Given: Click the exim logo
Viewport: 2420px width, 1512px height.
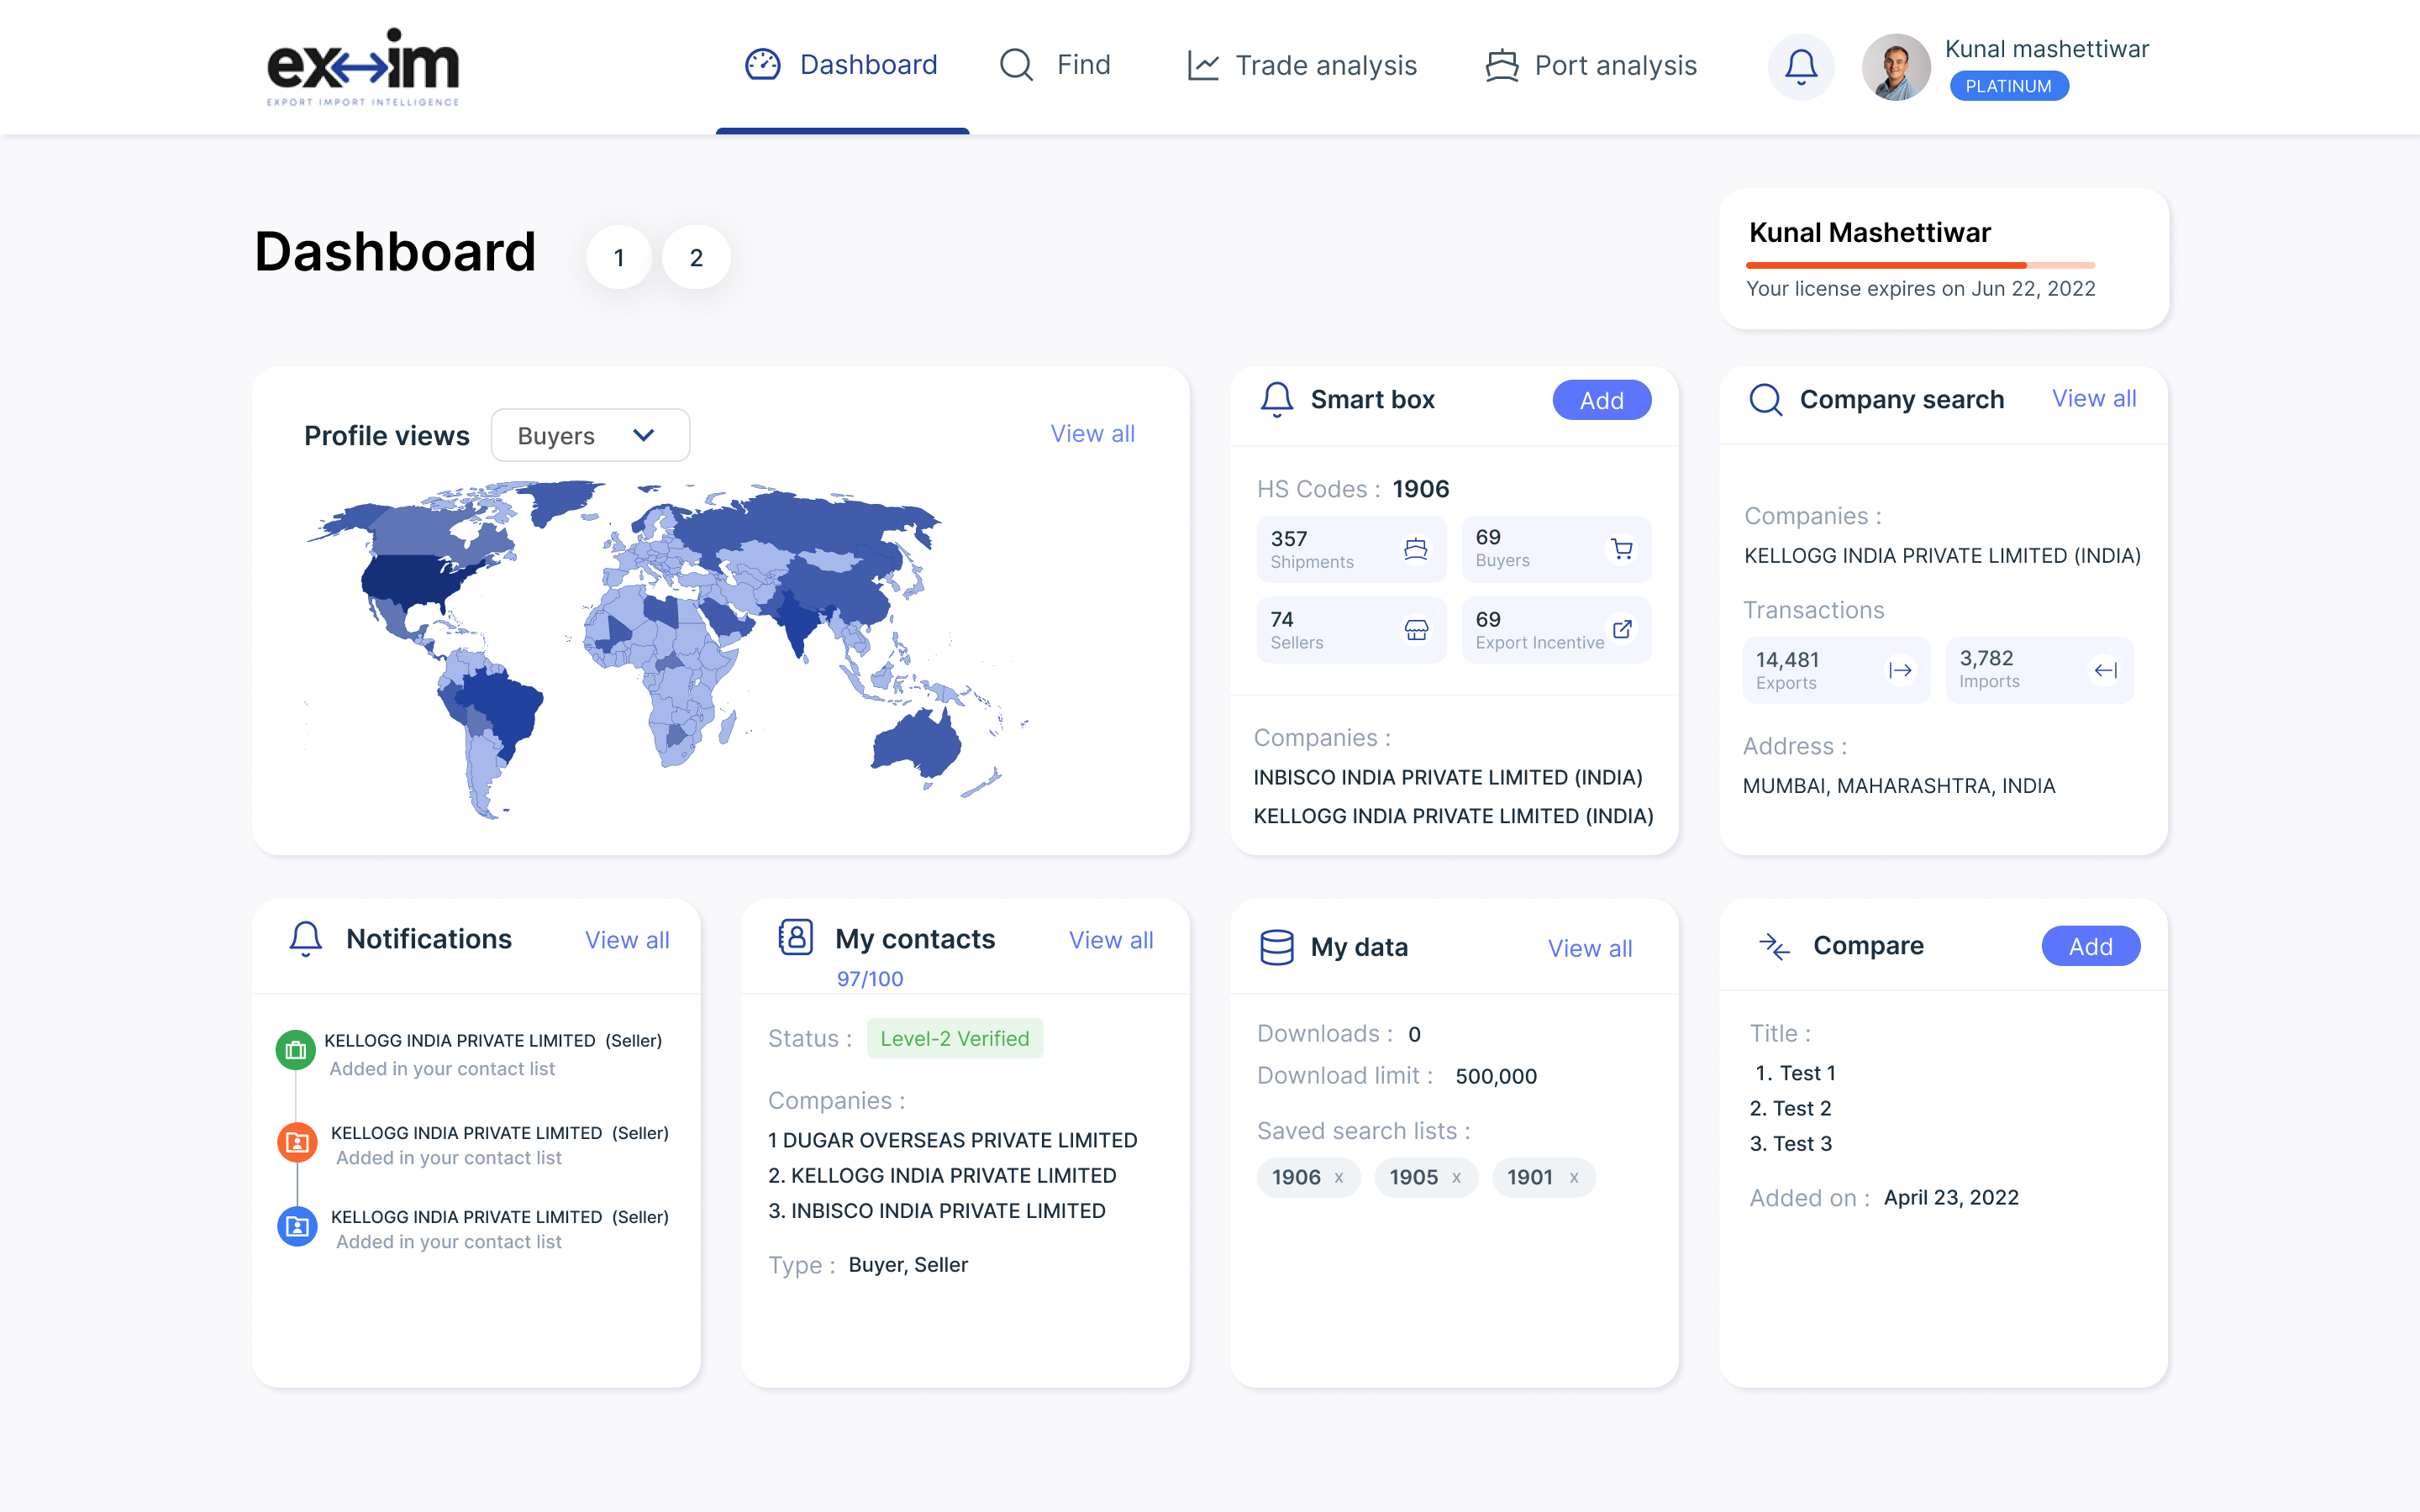Looking at the screenshot, I should (x=363, y=66).
